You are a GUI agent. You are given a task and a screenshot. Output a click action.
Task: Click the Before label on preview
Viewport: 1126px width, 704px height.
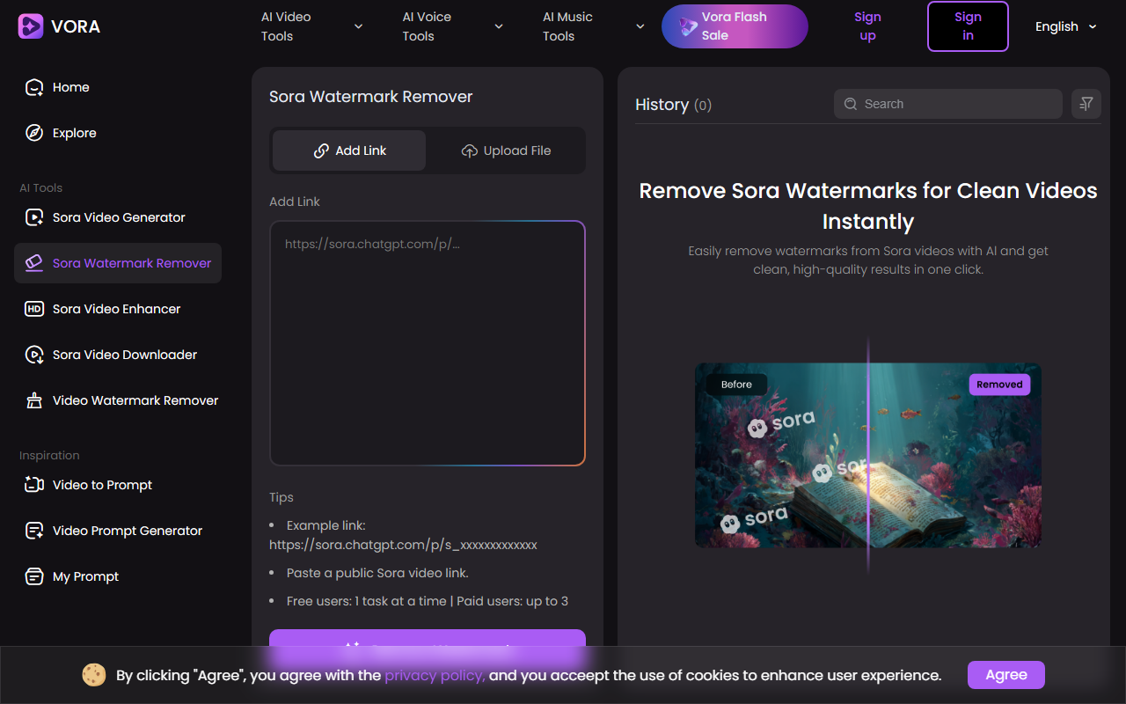pos(736,385)
